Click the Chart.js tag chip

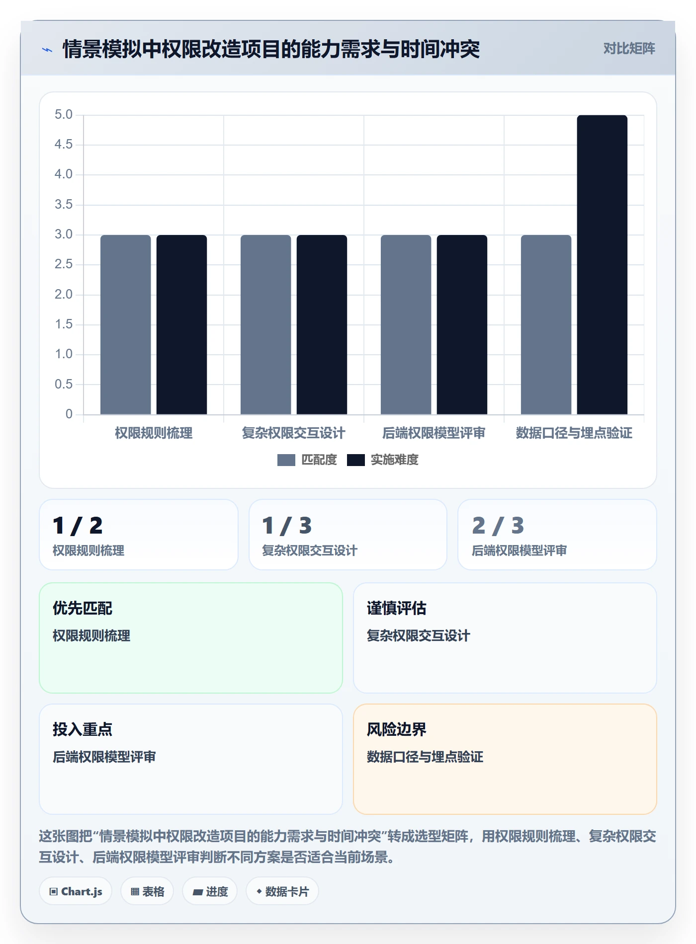coord(76,891)
